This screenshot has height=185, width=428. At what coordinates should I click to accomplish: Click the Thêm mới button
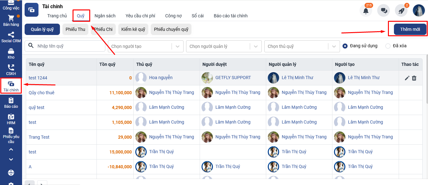click(x=410, y=29)
